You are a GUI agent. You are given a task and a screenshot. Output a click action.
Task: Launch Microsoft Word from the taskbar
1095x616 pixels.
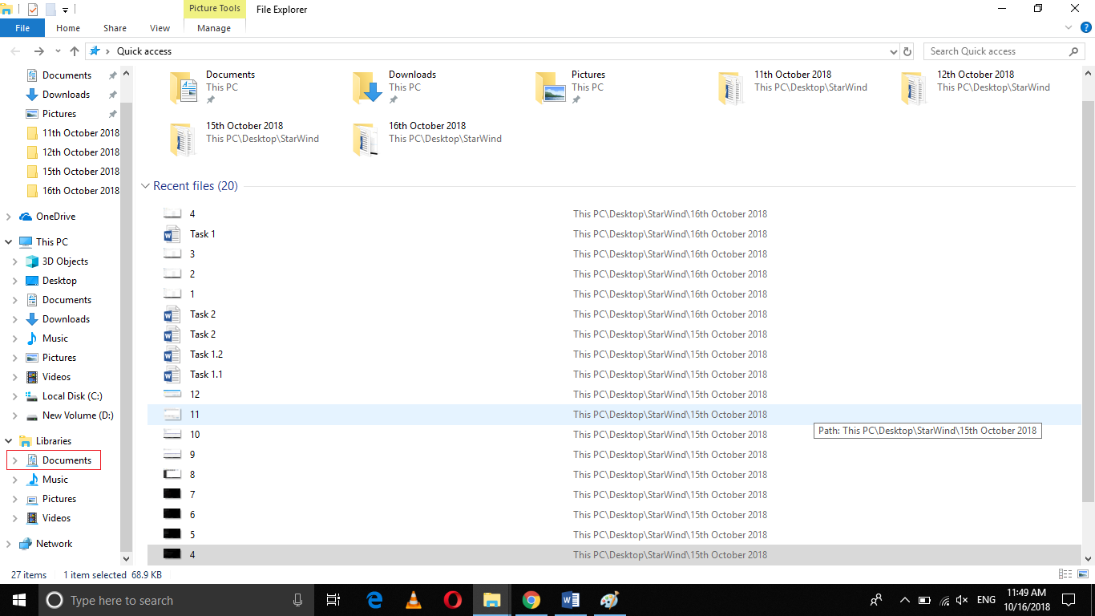coord(570,600)
